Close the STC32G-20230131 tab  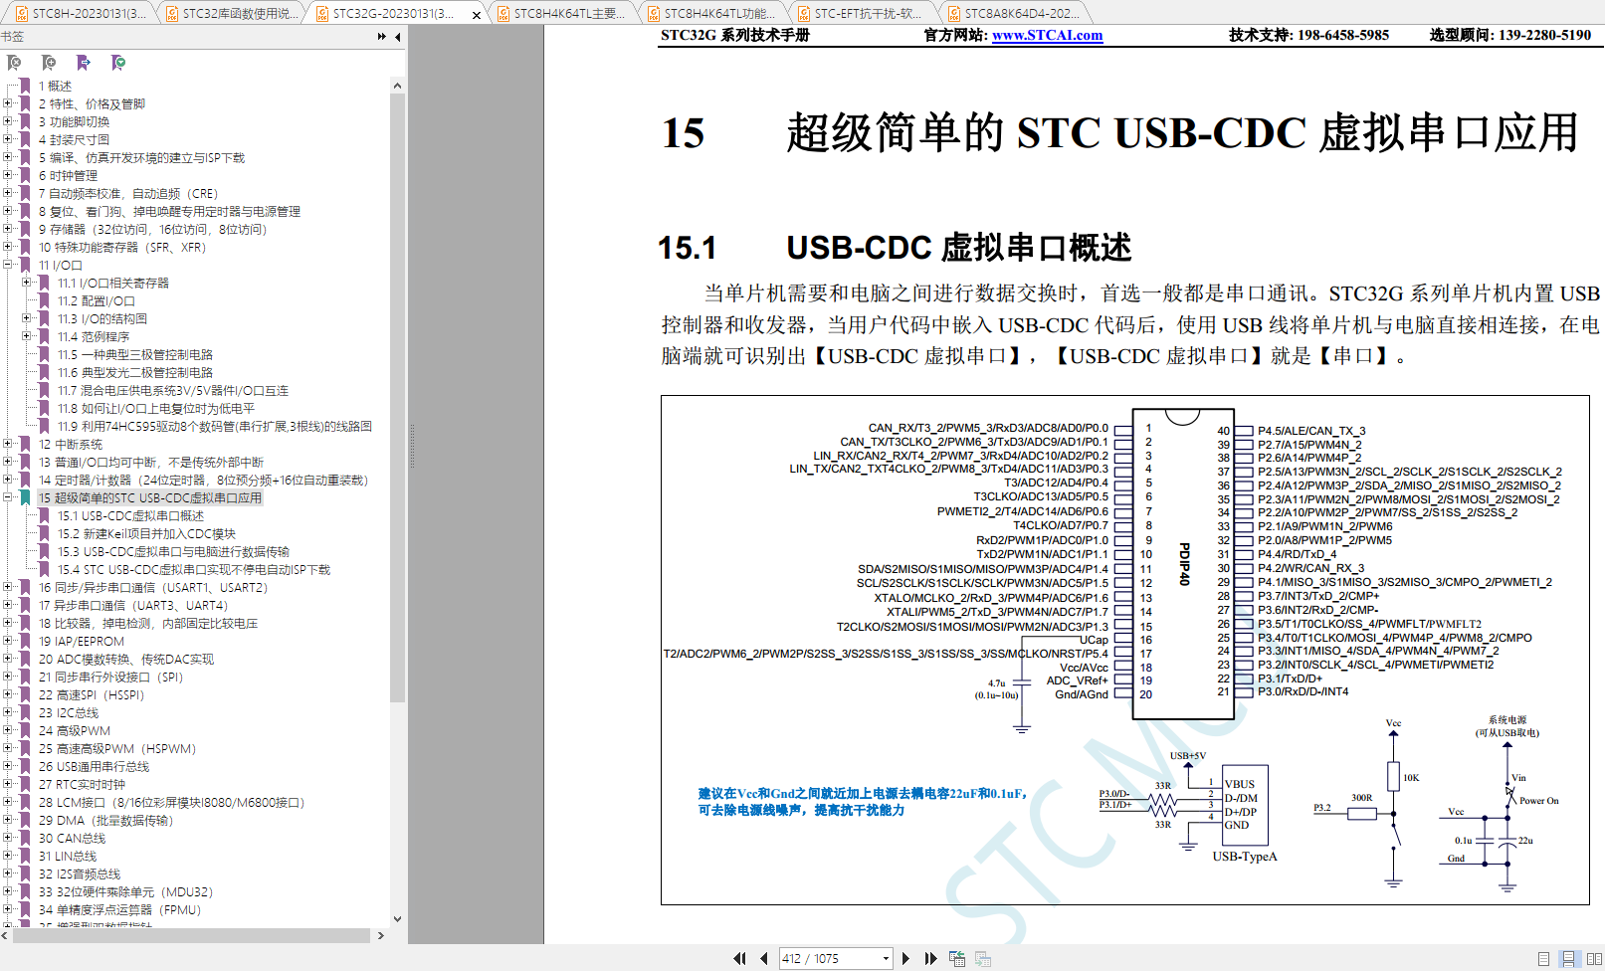click(x=477, y=14)
